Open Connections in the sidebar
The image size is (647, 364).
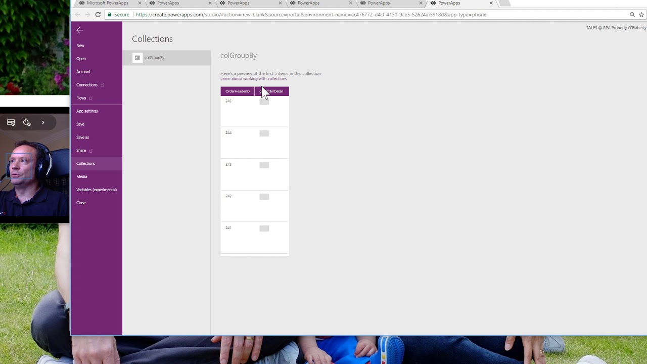[x=87, y=85]
